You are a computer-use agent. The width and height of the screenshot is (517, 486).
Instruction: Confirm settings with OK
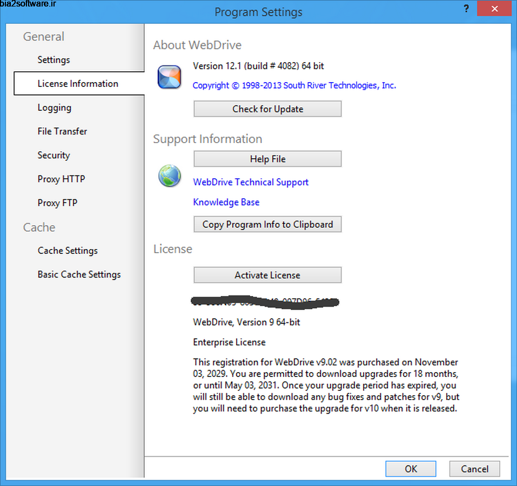[410, 469]
